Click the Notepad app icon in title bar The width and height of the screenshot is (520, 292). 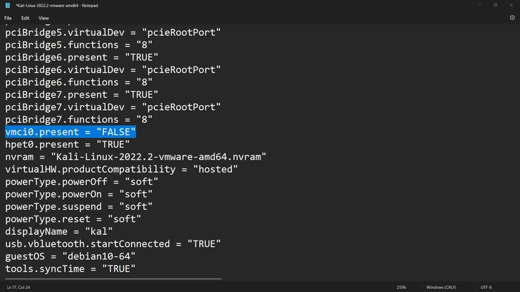point(8,5)
